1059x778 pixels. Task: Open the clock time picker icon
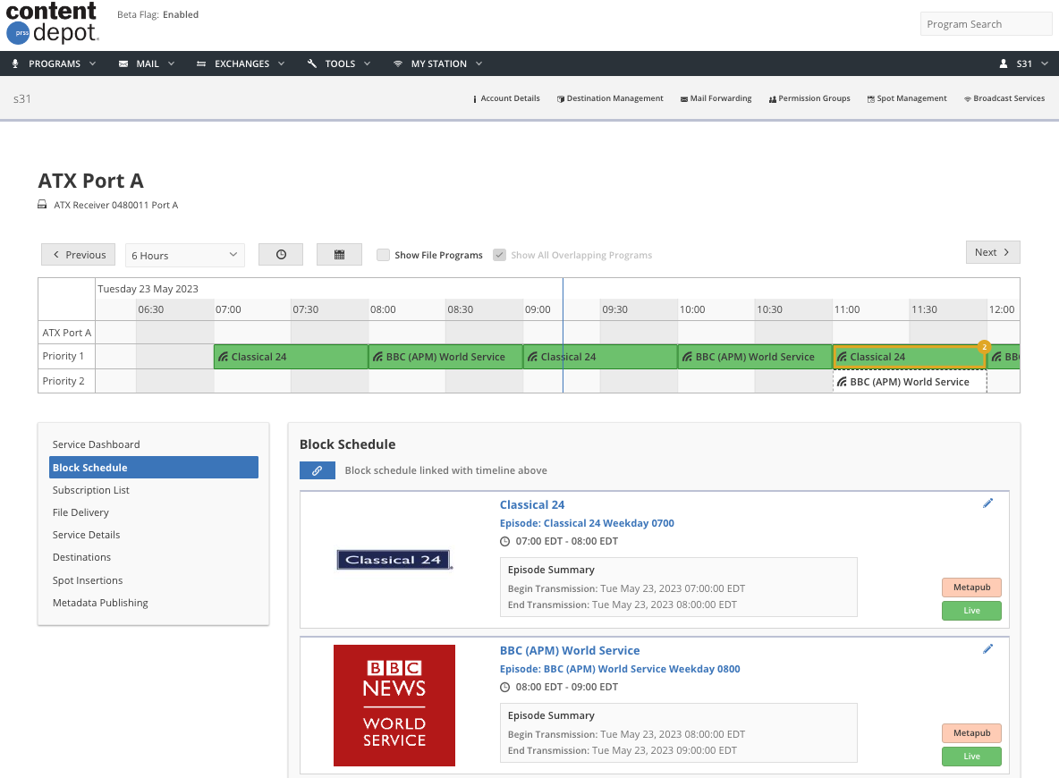[x=280, y=254]
